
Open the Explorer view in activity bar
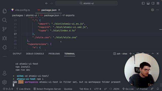coord(5,11)
